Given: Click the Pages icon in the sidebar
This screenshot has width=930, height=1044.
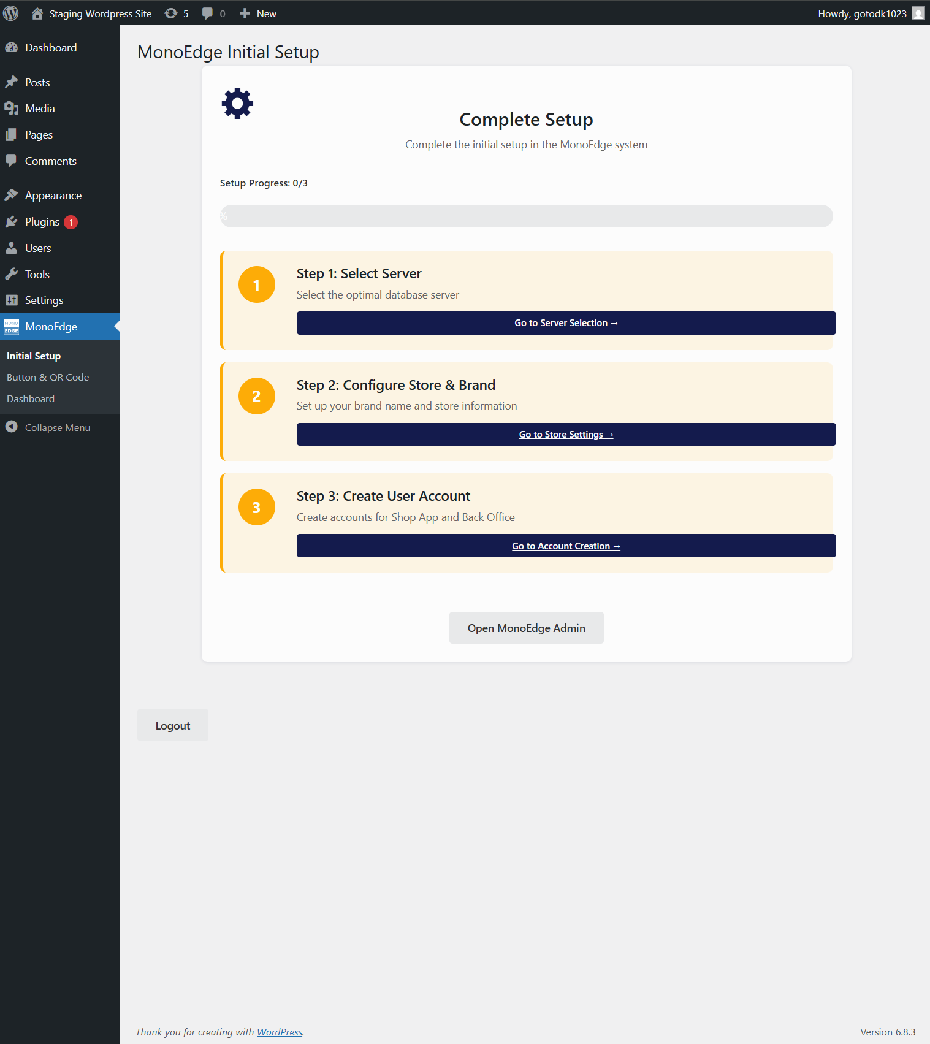Looking at the screenshot, I should pos(12,135).
